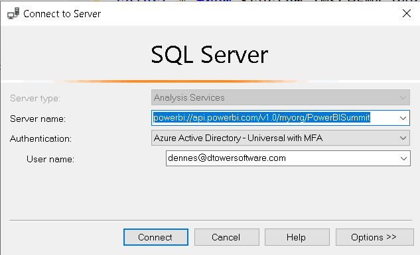This screenshot has width=420, height=255.
Task: Click the User name email field
Action: pyautogui.click(x=288, y=158)
